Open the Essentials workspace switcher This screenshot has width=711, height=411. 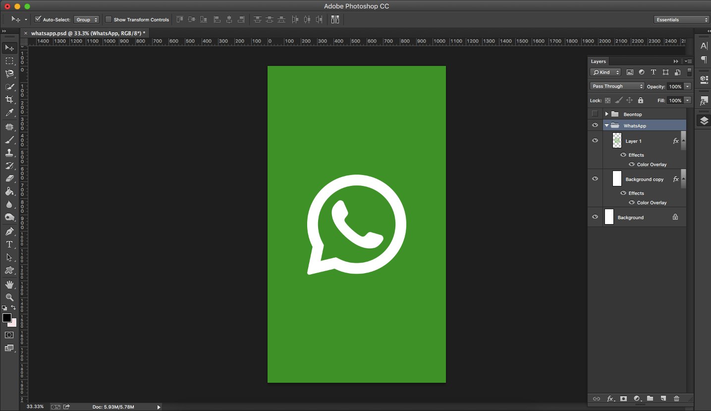click(x=681, y=19)
